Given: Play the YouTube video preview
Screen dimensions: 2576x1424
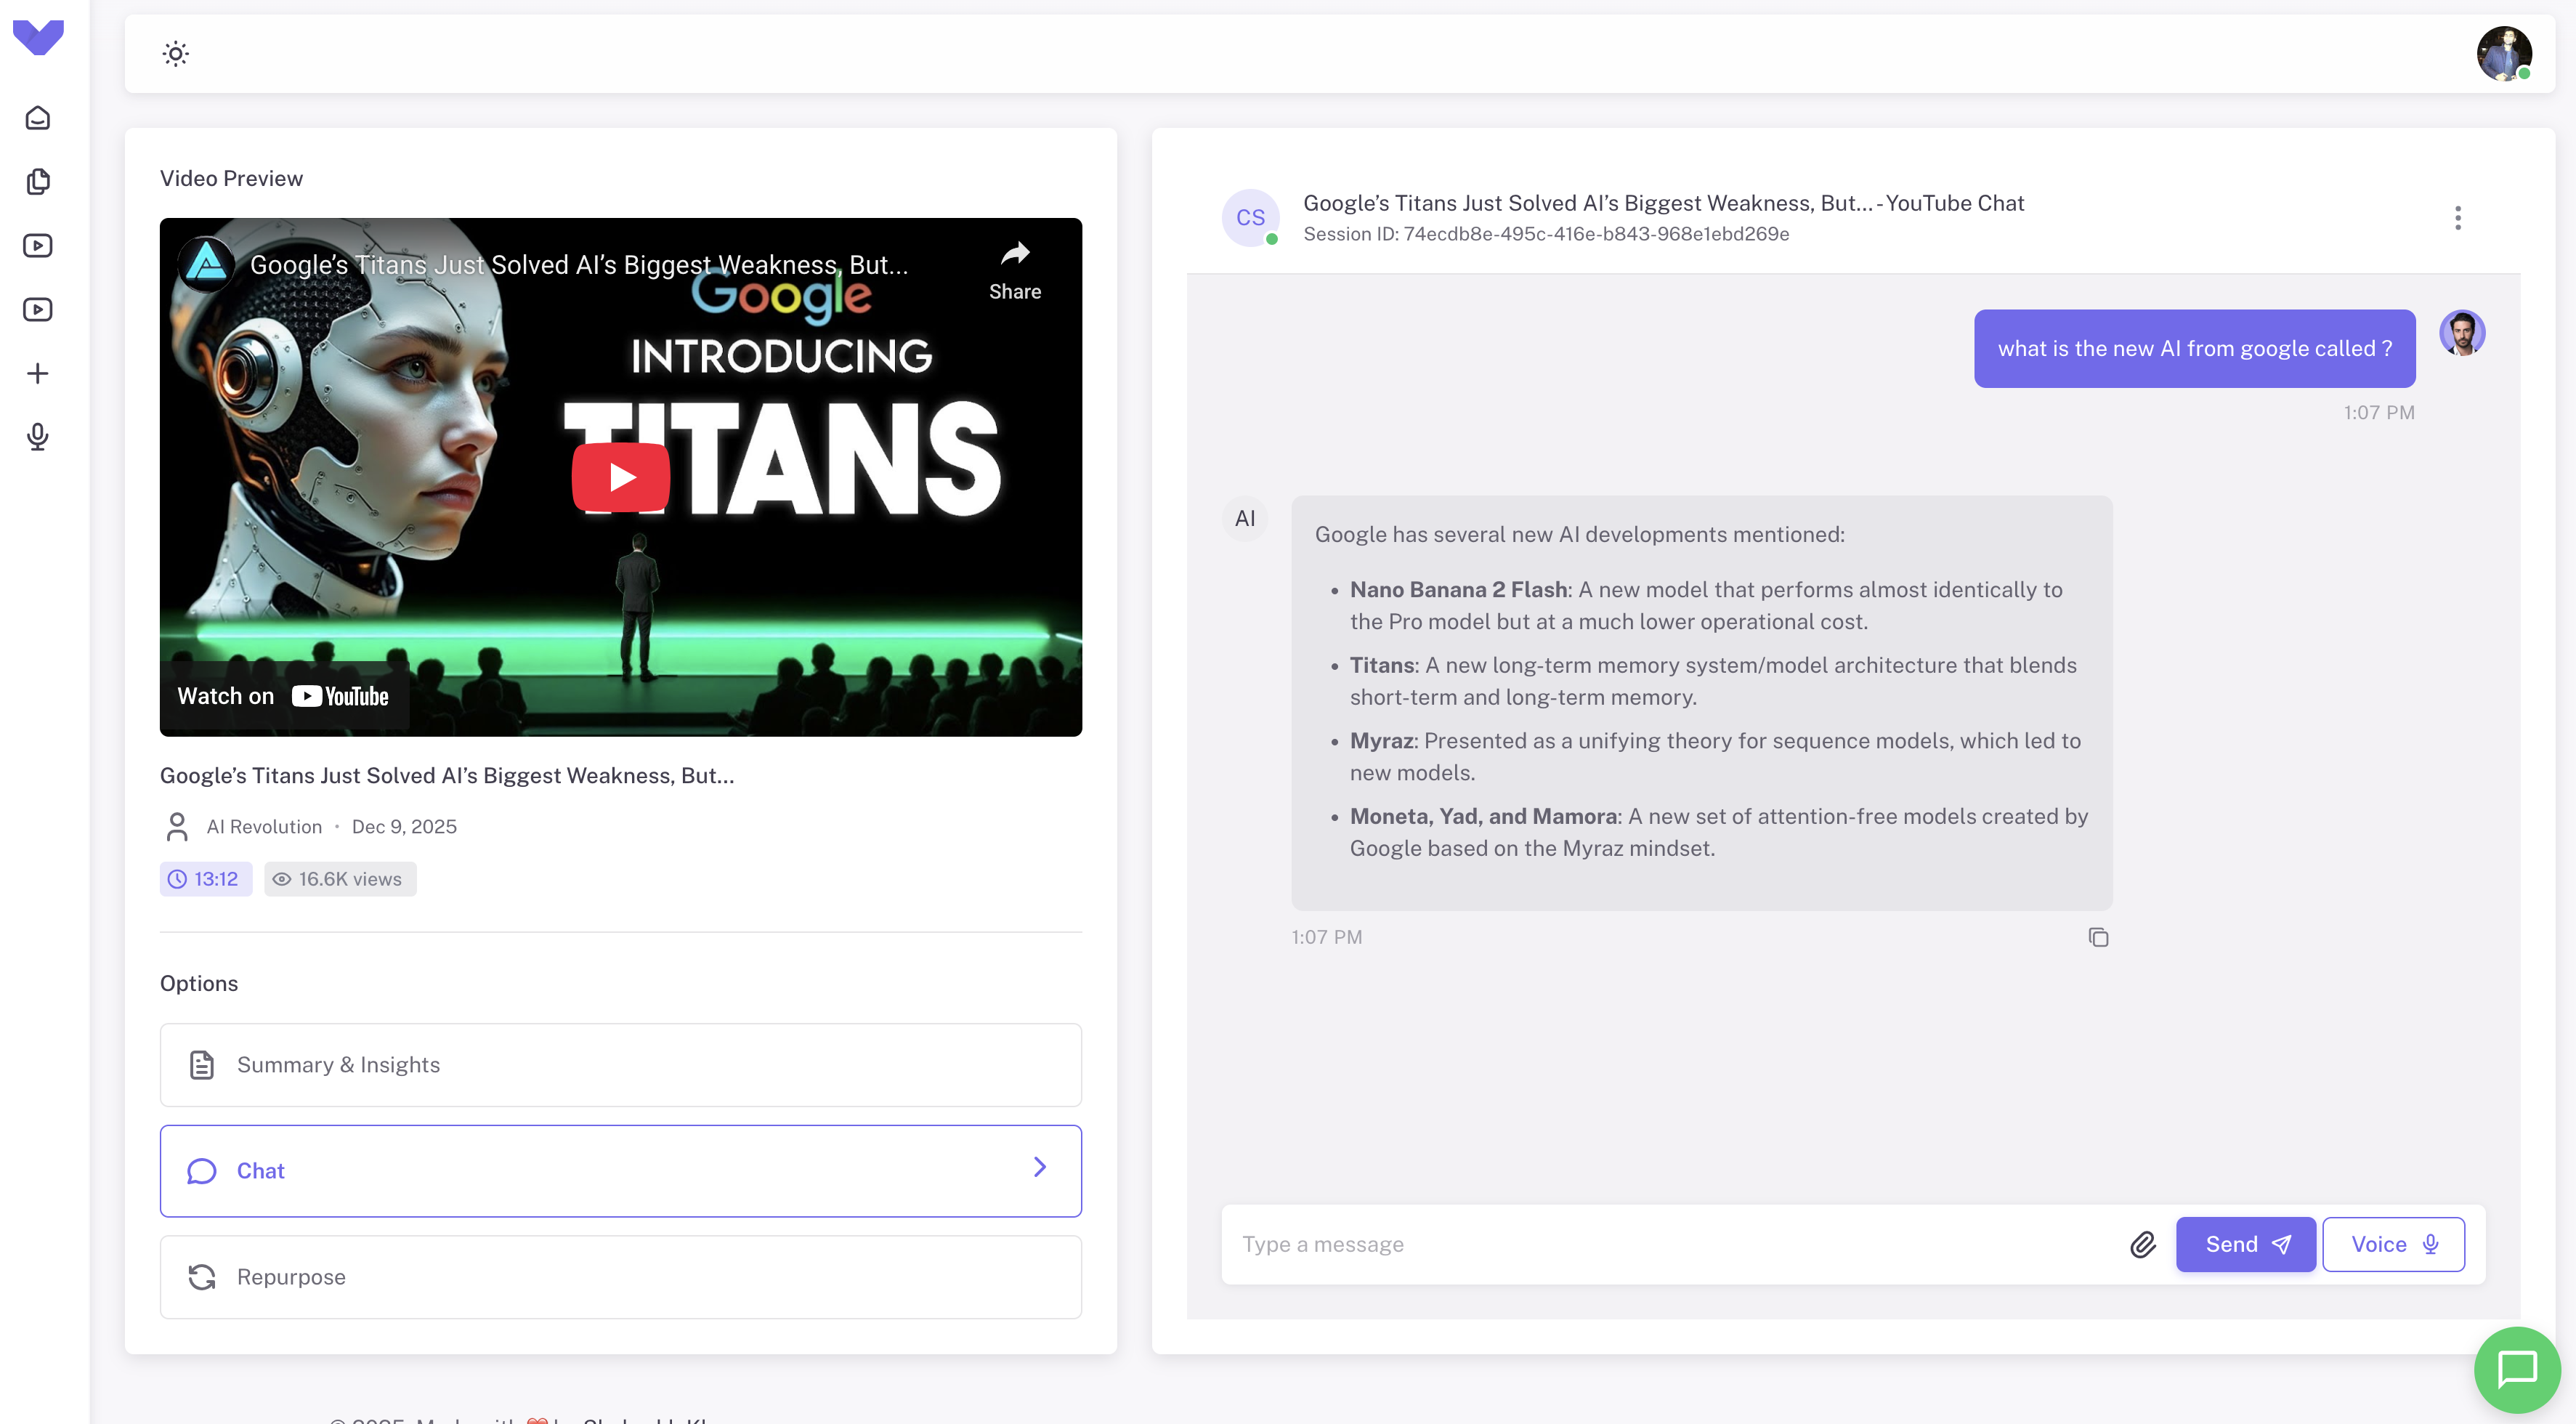Looking at the screenshot, I should click(x=621, y=477).
